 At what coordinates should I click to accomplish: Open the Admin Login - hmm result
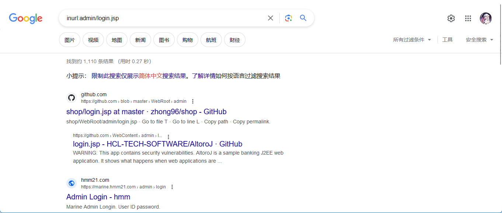click(98, 197)
